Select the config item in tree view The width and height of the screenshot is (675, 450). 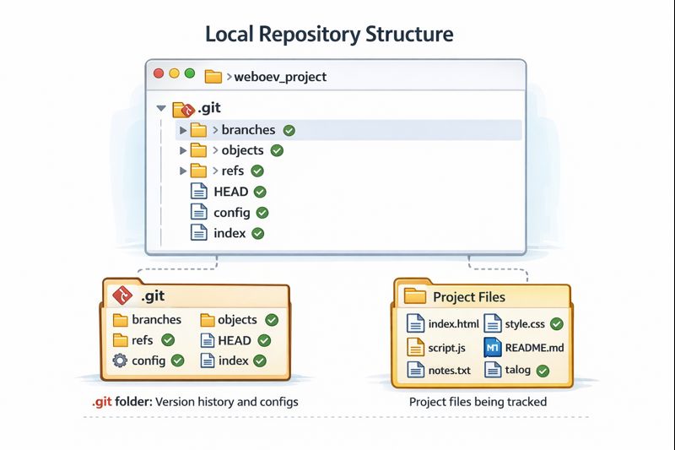coord(232,213)
